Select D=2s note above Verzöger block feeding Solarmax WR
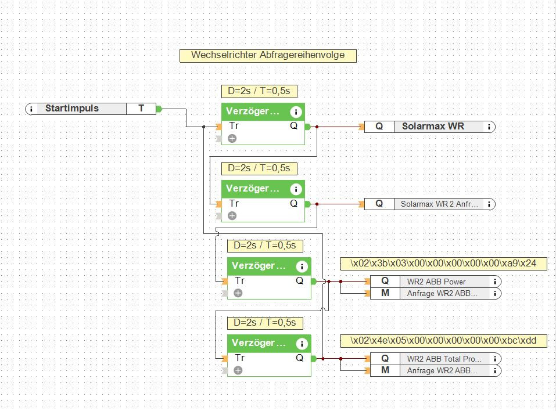 [x=259, y=91]
